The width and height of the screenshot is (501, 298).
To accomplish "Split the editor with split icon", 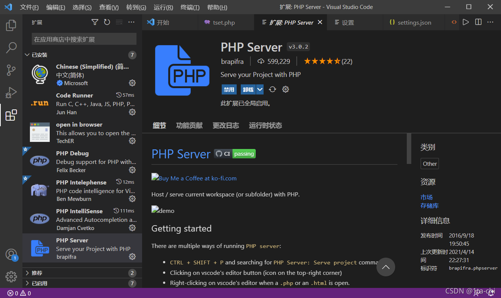I will pyautogui.click(x=478, y=22).
